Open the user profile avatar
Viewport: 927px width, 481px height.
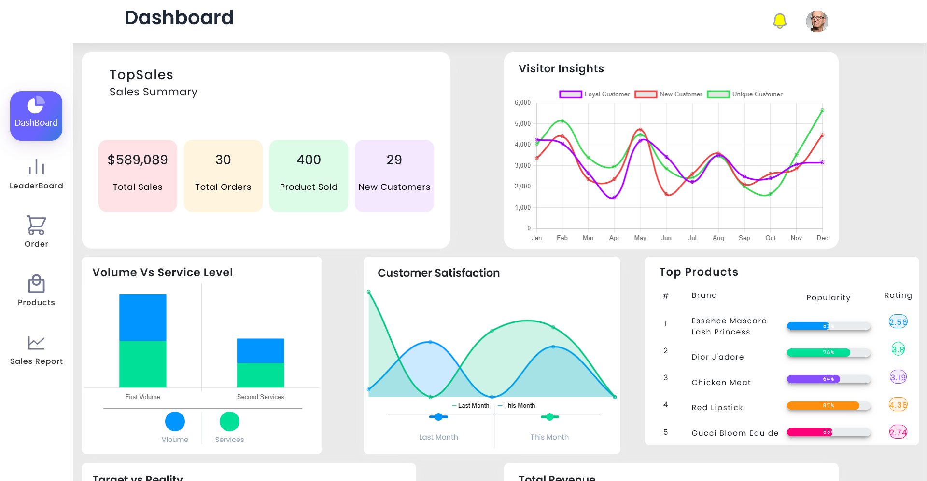(x=817, y=21)
